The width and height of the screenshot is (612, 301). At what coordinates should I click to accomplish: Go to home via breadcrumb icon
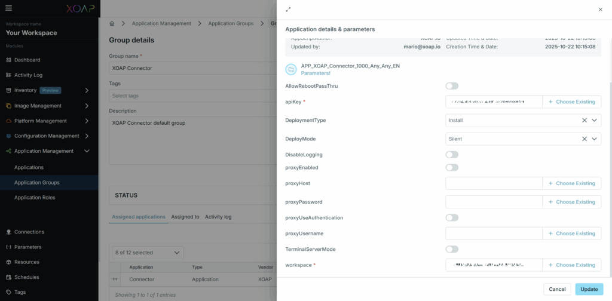(x=112, y=23)
